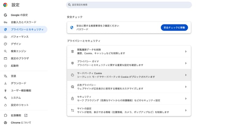Viewport: 241px width, 127px height.
Task: Click the cookie icon for サードパーティ Cookie
Action: tap(73, 75)
